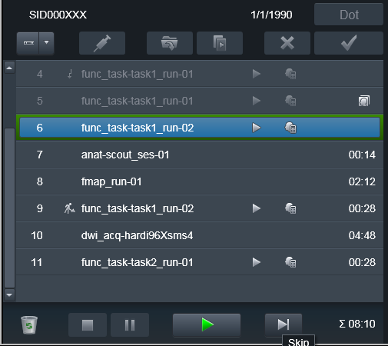Click the vertical scrollbar thumb
Screen dimensions: 388x346
point(10,208)
